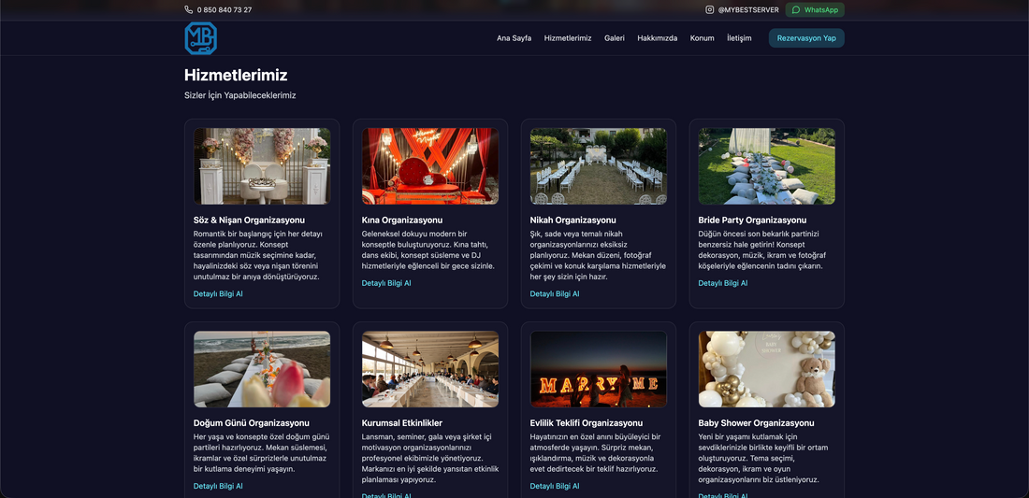Click the Kurumsal Etkinlikler banquet photo

pos(430,369)
